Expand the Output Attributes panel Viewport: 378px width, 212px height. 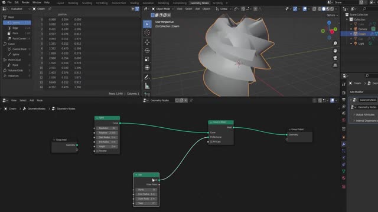(x=354, y=115)
